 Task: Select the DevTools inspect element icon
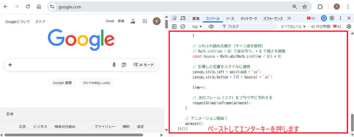point(174,18)
